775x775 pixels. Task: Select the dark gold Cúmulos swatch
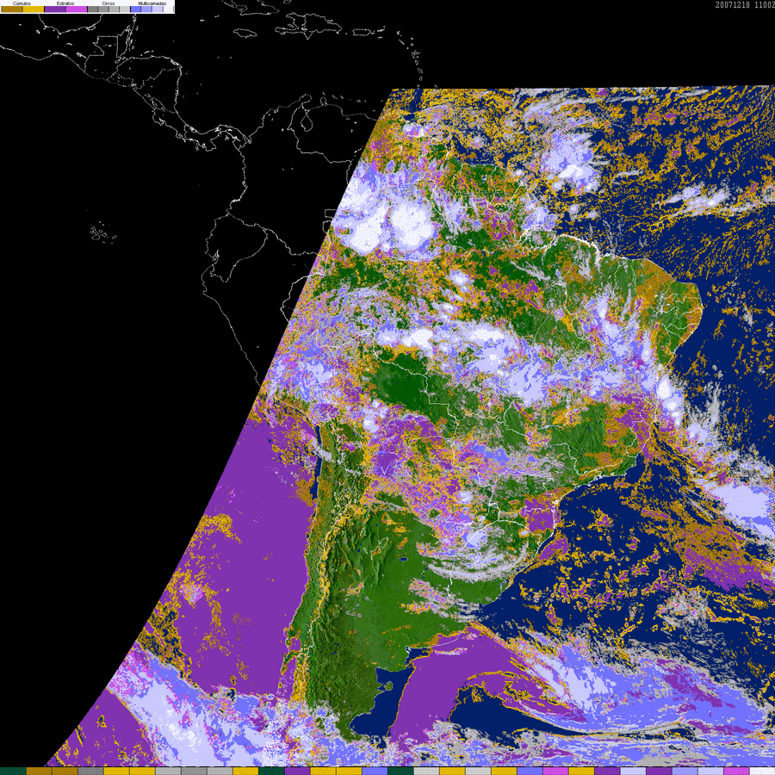pyautogui.click(x=12, y=9)
